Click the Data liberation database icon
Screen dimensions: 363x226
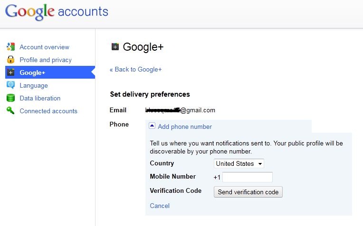[x=10, y=98]
